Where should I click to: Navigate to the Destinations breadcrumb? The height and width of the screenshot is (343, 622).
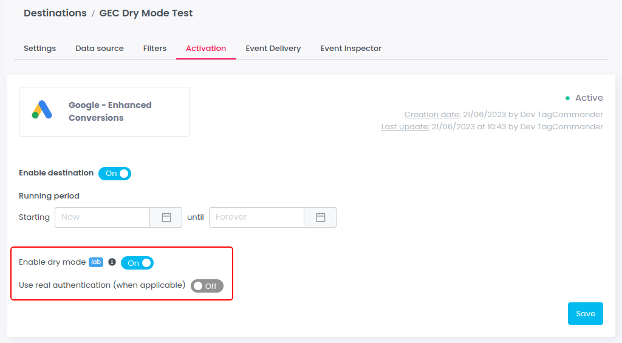point(55,13)
